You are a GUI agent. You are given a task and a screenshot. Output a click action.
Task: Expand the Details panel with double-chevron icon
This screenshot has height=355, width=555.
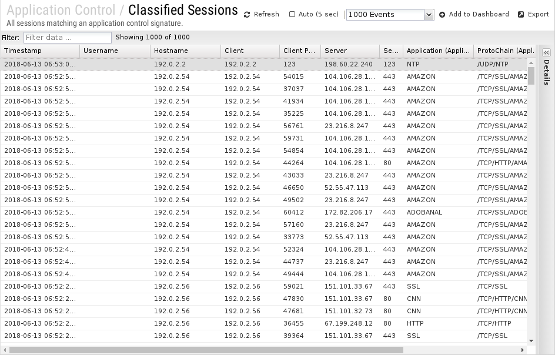point(546,53)
